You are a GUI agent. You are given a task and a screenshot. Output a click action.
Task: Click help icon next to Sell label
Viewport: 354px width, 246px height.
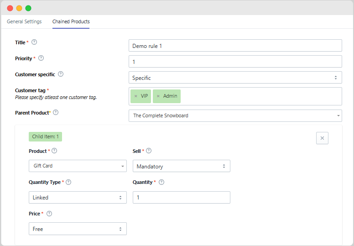(x=149, y=151)
